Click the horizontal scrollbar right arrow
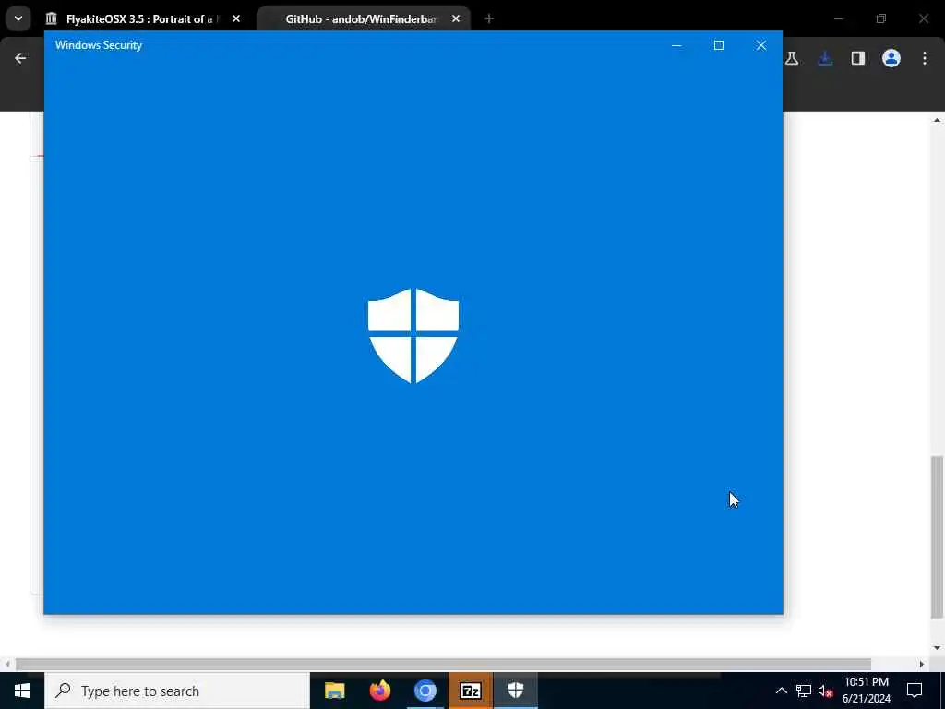 tap(922, 664)
